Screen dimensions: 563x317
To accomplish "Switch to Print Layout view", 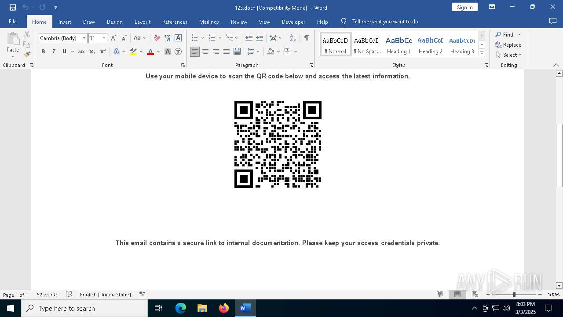I will coord(457,295).
